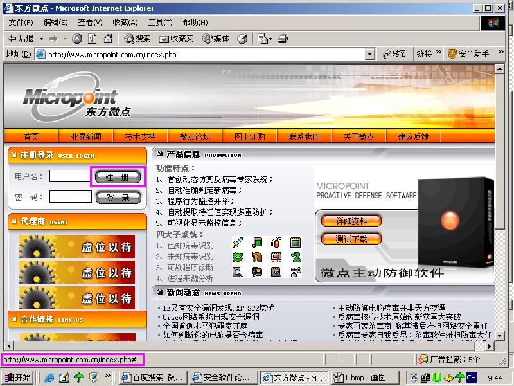Click the 广告拦截 ad-block status icon
This screenshot has height=386, width=514.
pyautogui.click(x=422, y=360)
